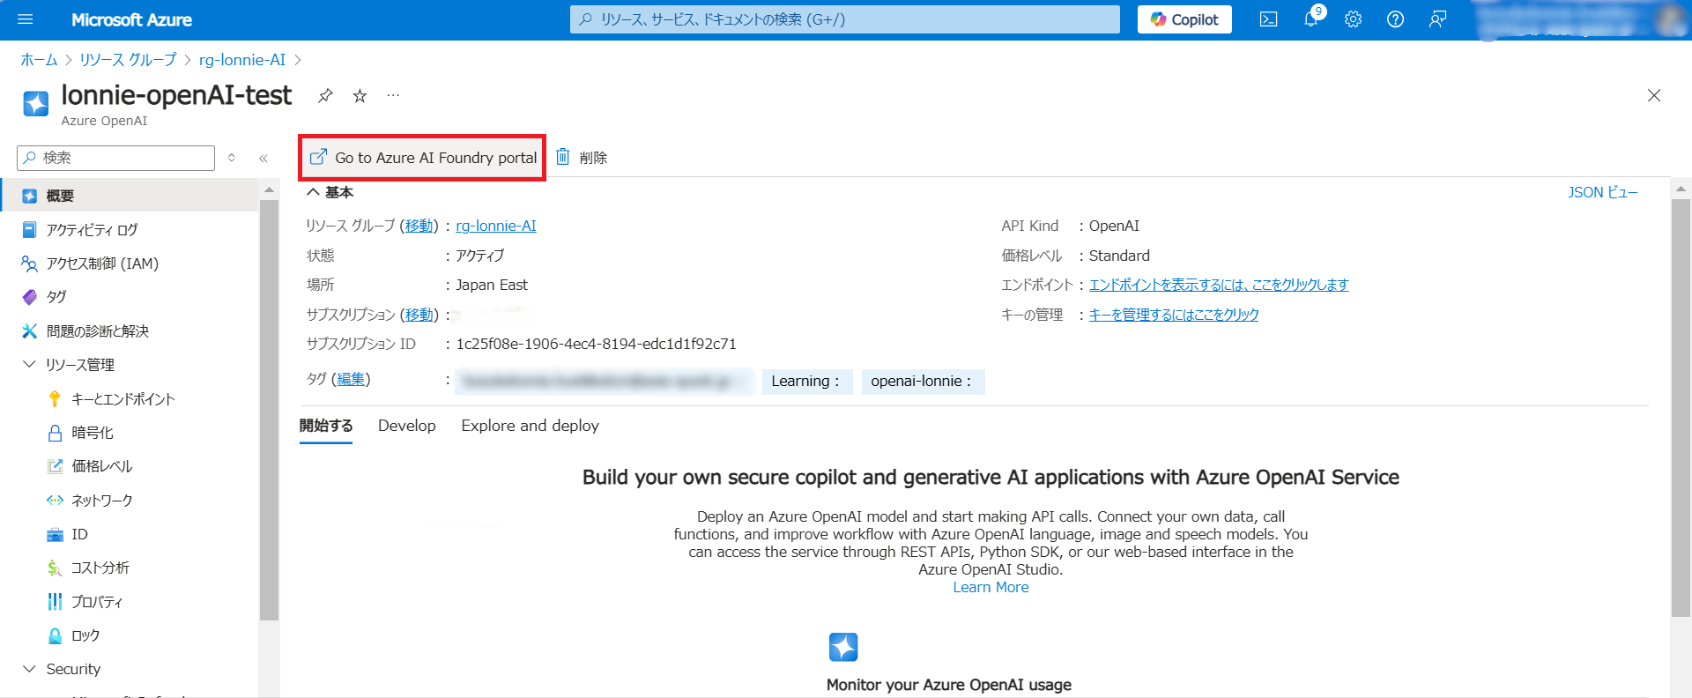Open the hamburger portal menu

[25, 19]
